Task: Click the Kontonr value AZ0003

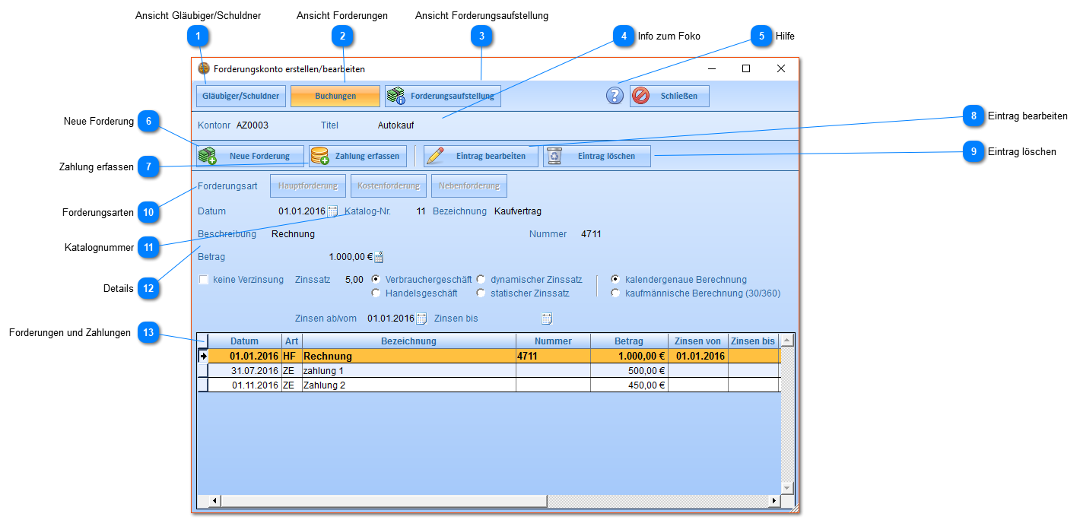Action: coord(253,125)
